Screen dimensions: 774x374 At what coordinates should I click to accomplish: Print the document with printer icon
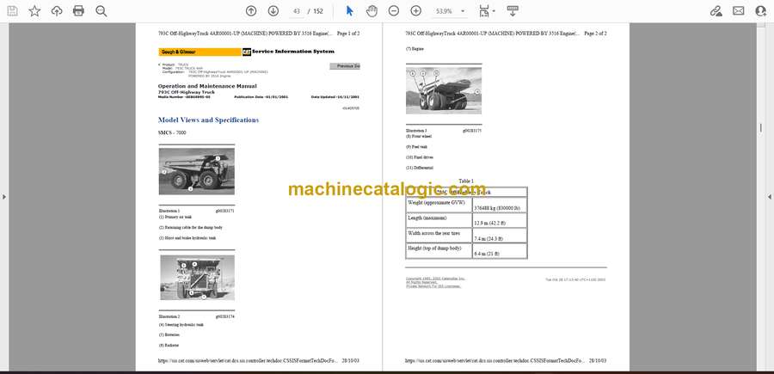pos(78,11)
